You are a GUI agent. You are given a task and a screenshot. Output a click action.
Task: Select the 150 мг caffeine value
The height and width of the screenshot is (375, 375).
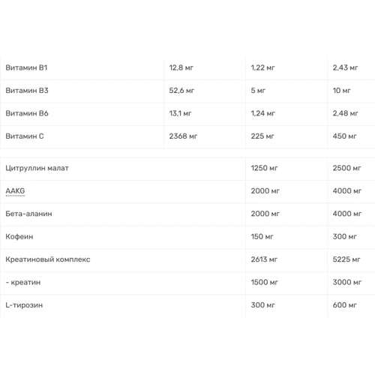click(262, 236)
